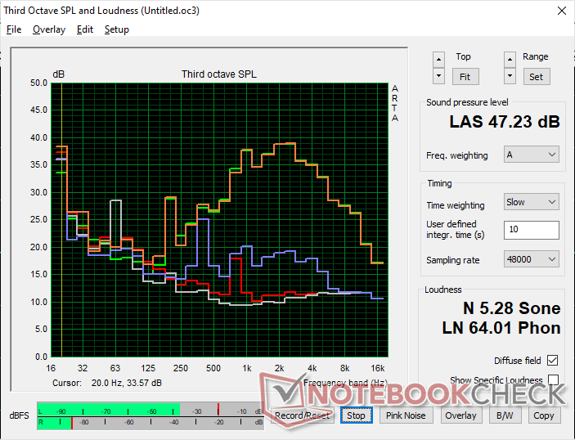Screen dimensions: 575x440
Task: Click the 50.0 dB axis label
Action: tap(39, 83)
